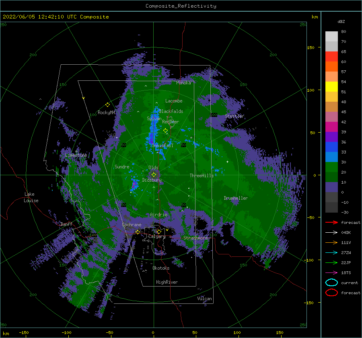Pick the yellow 51–54 dBZ color swatch
Image resolution: width=362 pixels, height=338 pixels.
[331, 87]
